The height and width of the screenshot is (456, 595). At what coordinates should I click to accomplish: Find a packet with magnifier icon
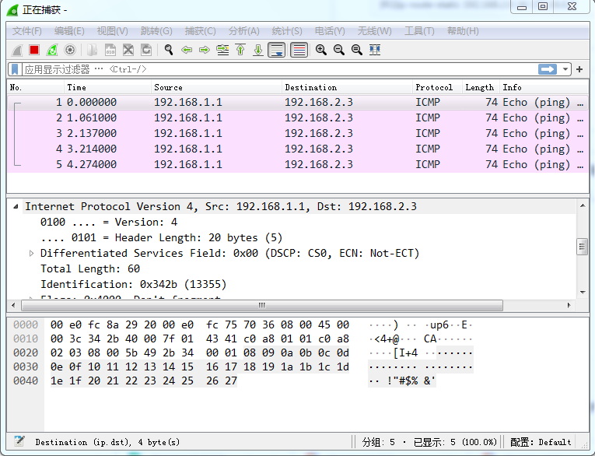[169, 50]
